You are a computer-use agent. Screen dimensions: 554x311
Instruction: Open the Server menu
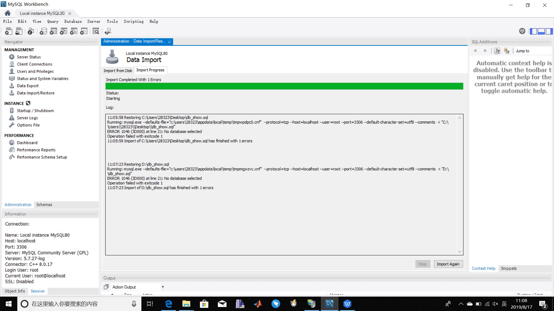pos(94,21)
